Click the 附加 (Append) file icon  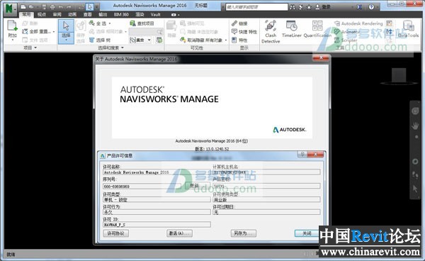pos(13,30)
